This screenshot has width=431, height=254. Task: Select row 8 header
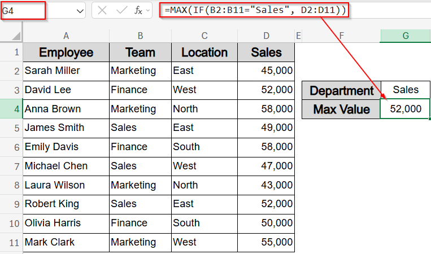pyautogui.click(x=11, y=185)
